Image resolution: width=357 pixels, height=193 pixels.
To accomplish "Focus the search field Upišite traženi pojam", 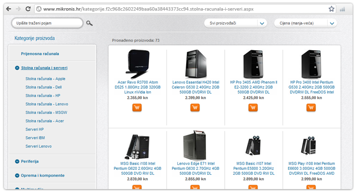I will [x=46, y=23].
